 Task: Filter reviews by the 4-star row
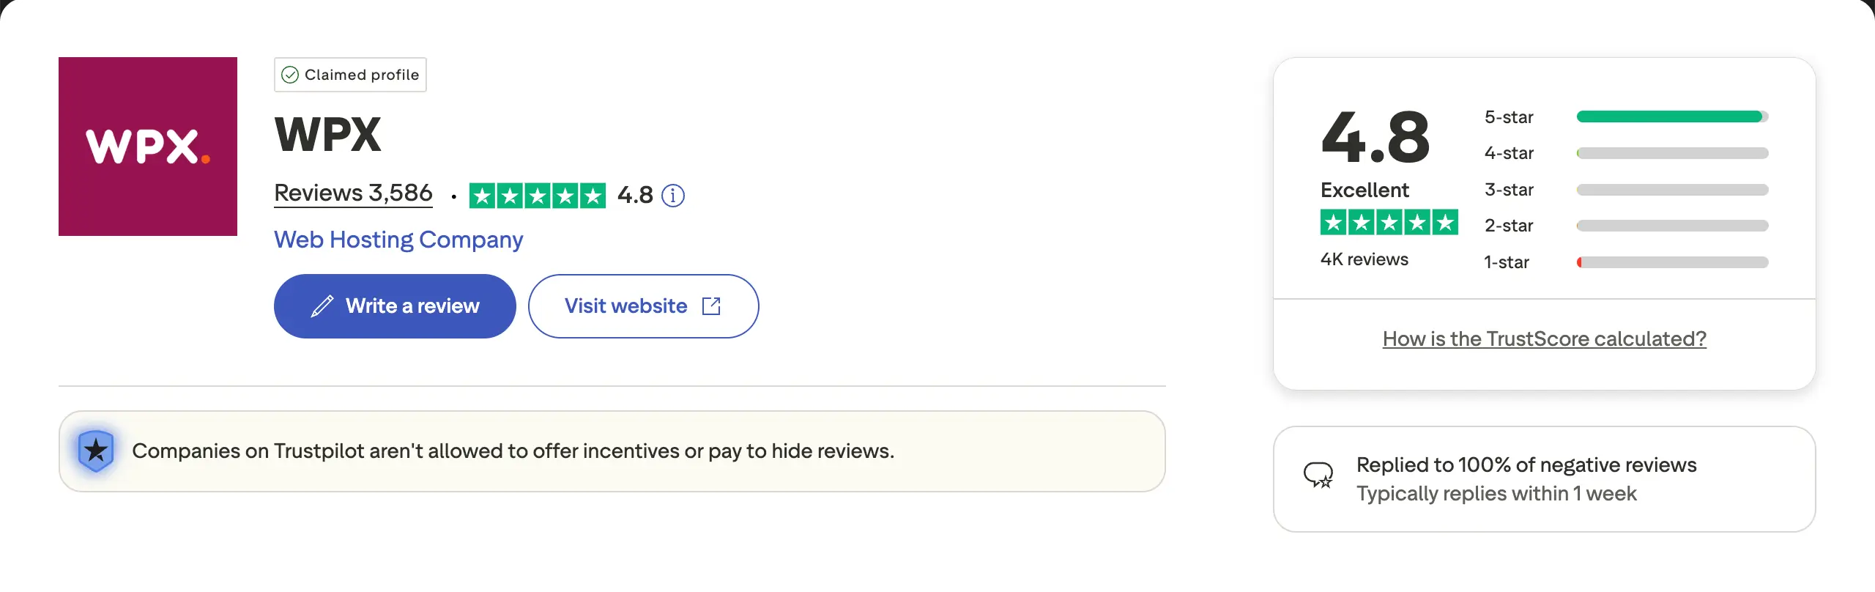(x=1626, y=153)
